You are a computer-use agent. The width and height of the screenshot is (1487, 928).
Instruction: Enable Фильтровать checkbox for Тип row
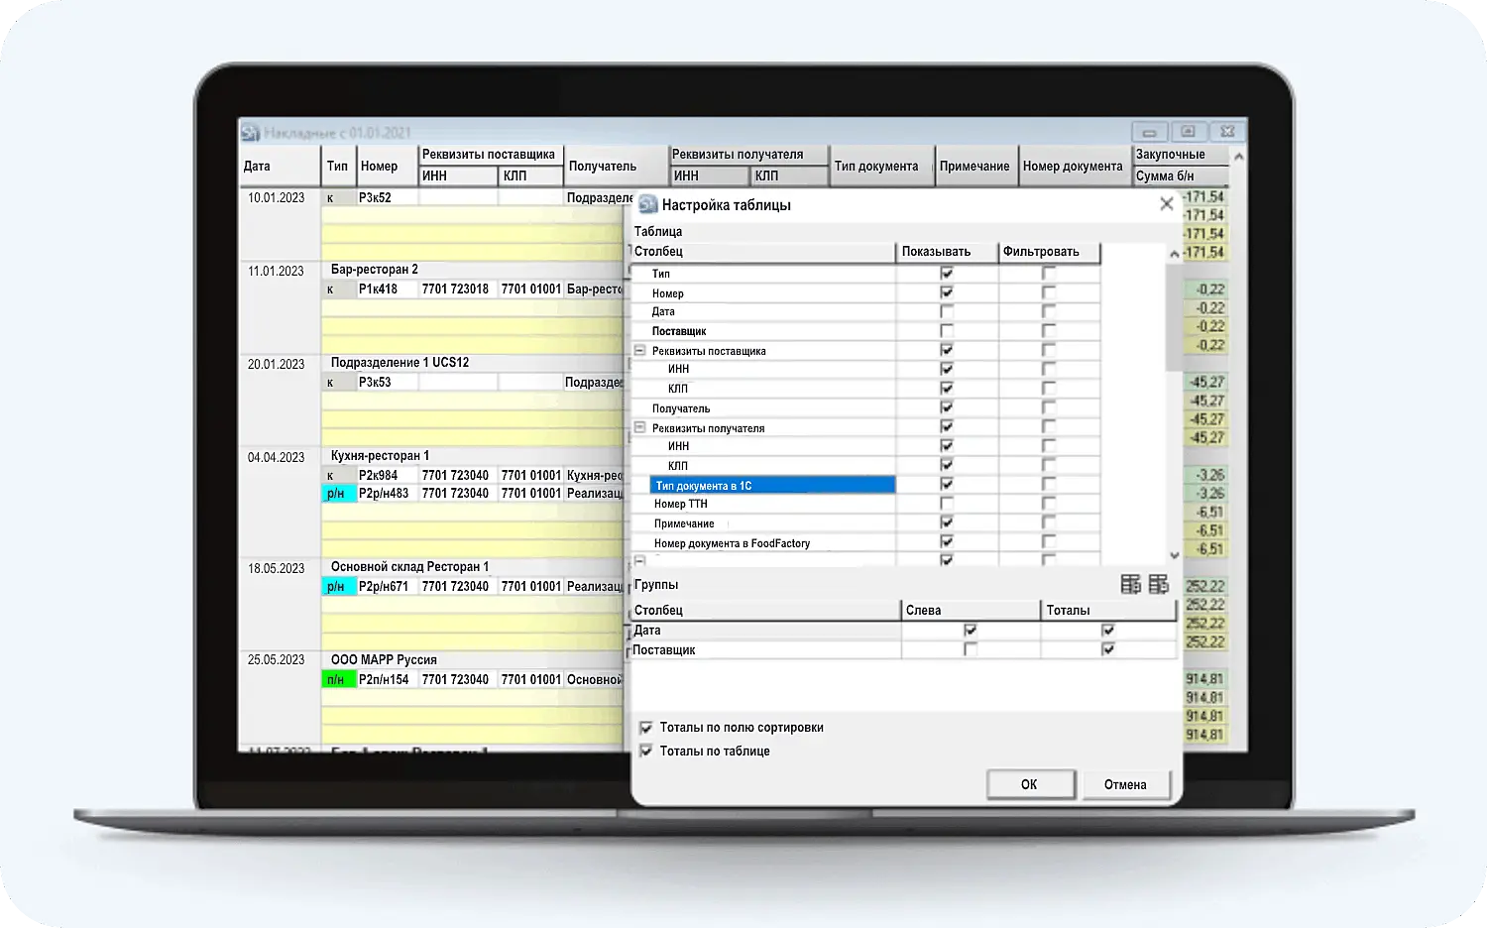click(1049, 273)
